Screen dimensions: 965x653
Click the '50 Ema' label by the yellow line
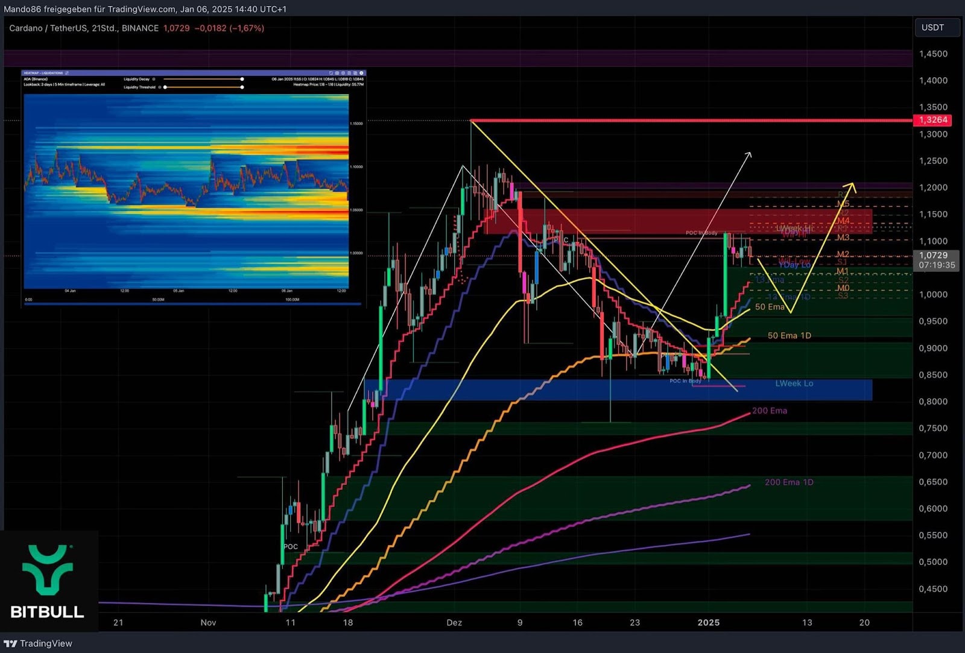[x=770, y=307]
